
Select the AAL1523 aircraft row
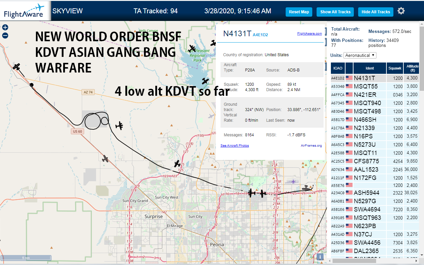click(x=375, y=170)
